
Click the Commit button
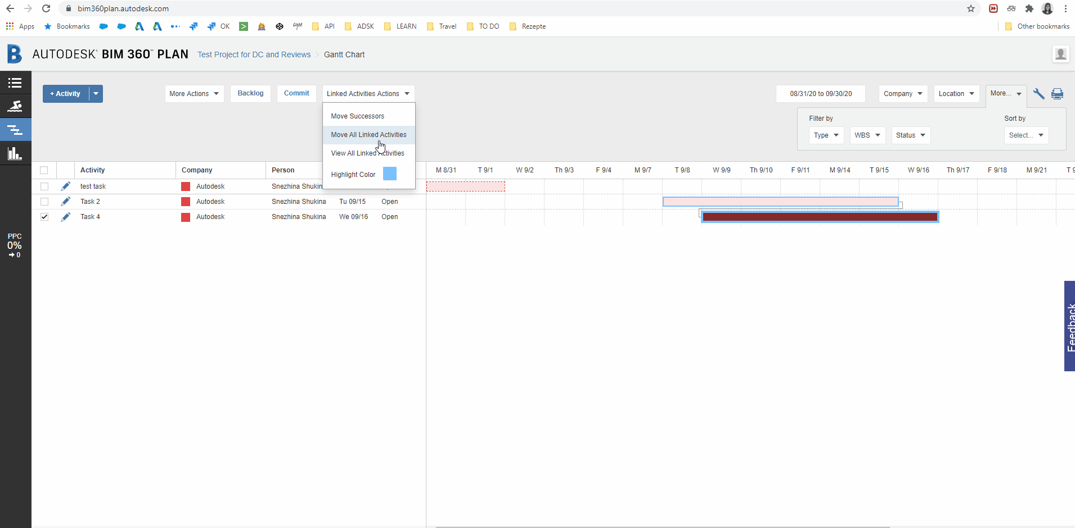pyautogui.click(x=296, y=94)
